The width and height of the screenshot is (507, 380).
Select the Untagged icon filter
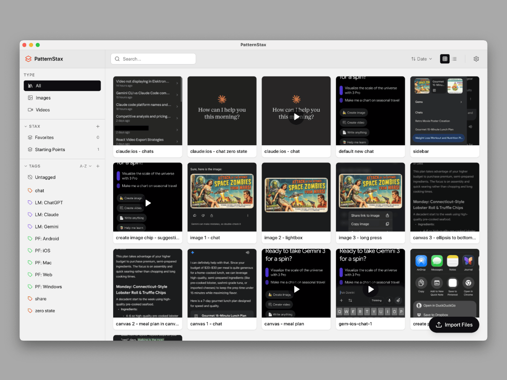tap(30, 177)
